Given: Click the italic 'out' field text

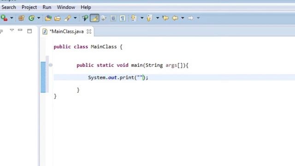Looking at the screenshot, I should coord(112,77).
